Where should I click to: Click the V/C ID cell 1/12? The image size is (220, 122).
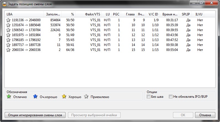pos(155,35)
